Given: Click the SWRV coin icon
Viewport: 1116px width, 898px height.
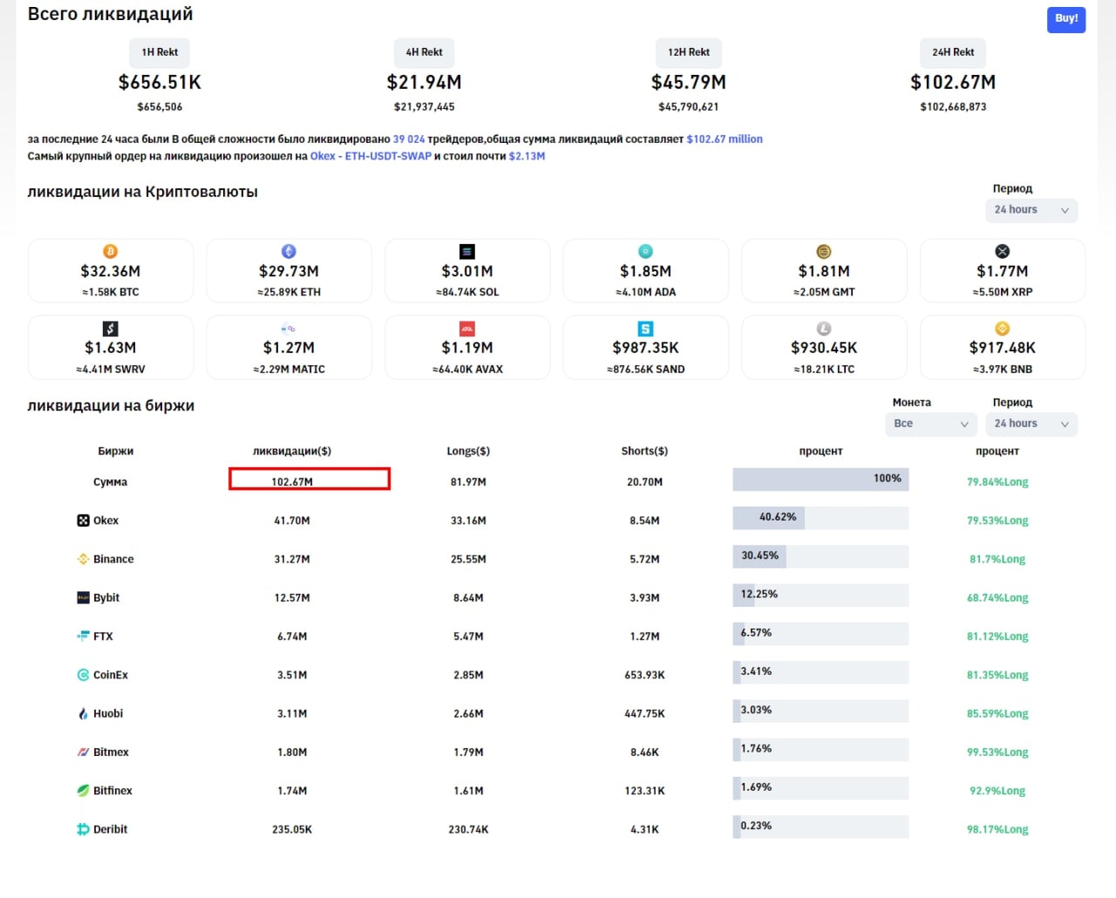Looking at the screenshot, I should (x=111, y=329).
